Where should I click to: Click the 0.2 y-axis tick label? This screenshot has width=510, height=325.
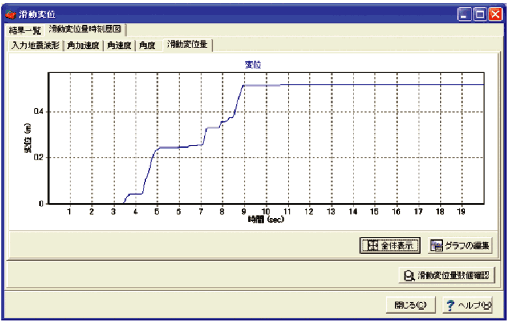point(38,158)
